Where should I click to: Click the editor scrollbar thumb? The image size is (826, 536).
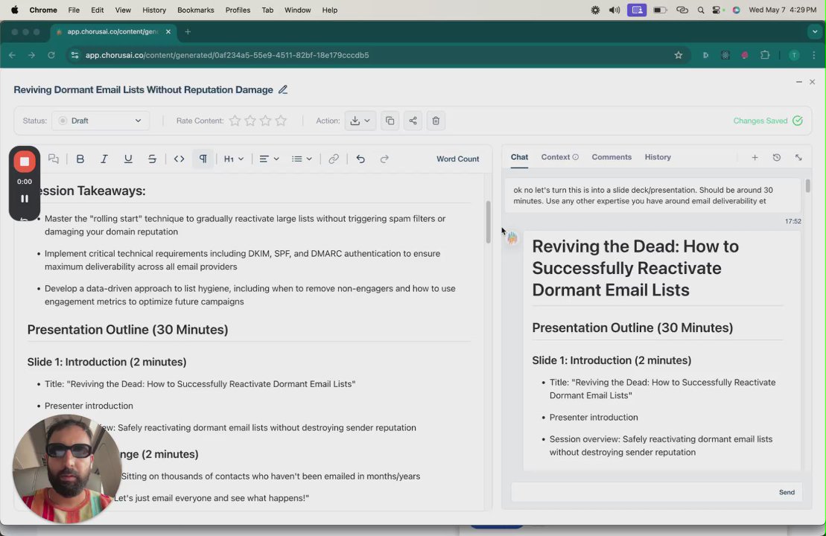(x=489, y=222)
